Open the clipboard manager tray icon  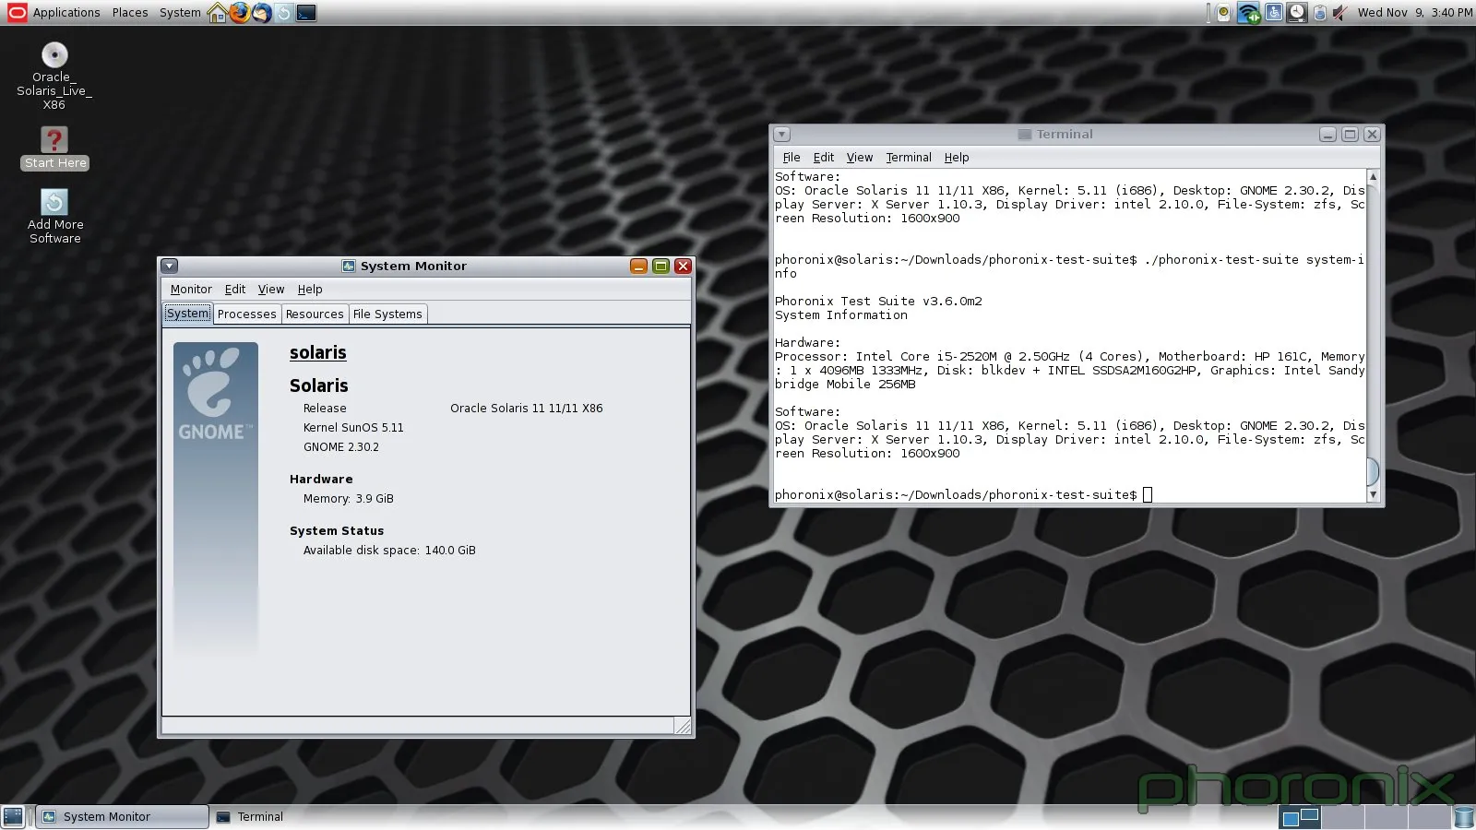click(1320, 13)
